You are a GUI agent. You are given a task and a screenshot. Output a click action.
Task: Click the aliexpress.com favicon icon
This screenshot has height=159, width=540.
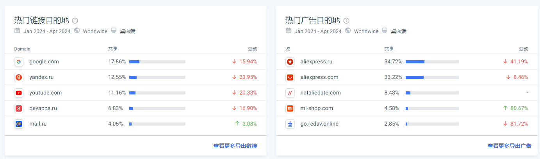coord(290,77)
